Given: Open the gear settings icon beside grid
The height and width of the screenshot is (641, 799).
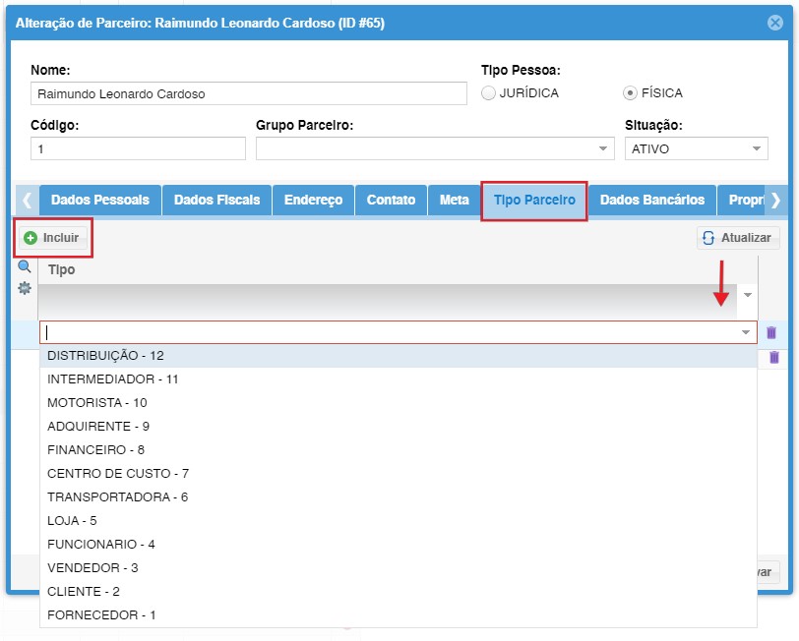Looking at the screenshot, I should pos(25,288).
